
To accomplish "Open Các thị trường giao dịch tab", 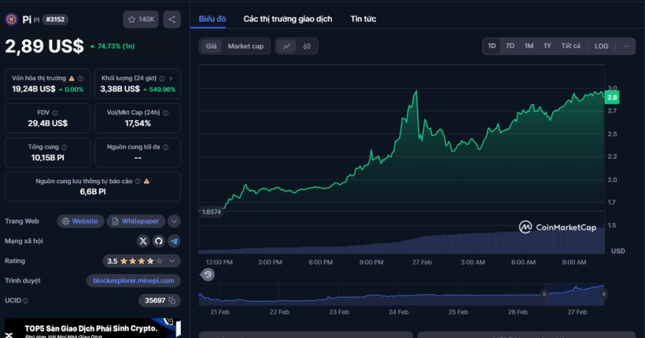I will (x=288, y=19).
